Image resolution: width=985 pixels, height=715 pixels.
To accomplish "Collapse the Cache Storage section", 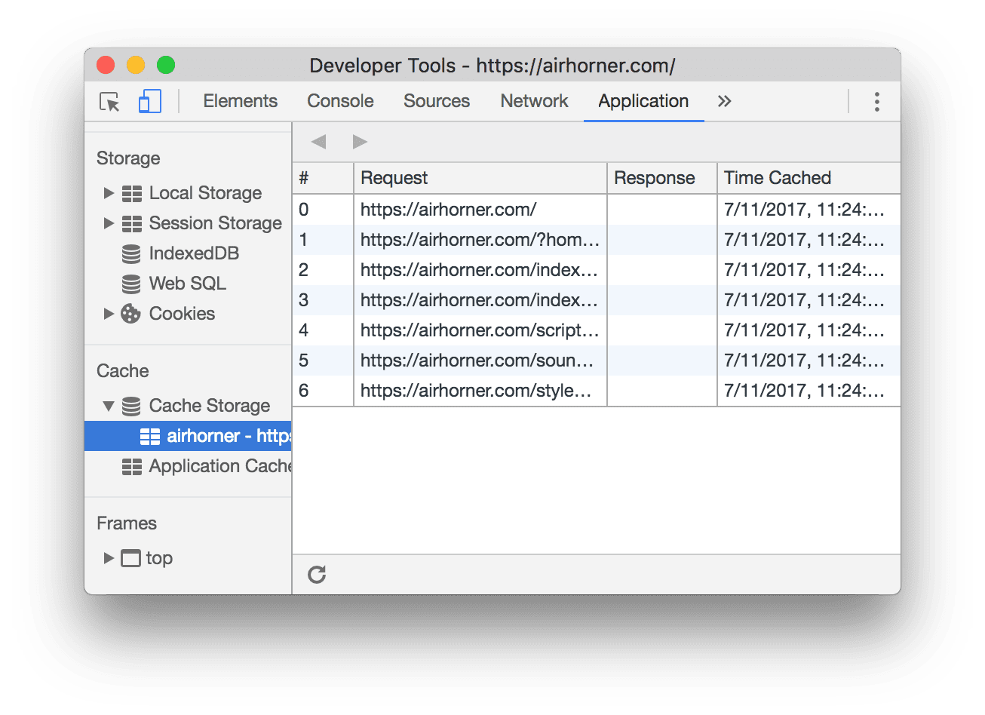I will tap(108, 406).
